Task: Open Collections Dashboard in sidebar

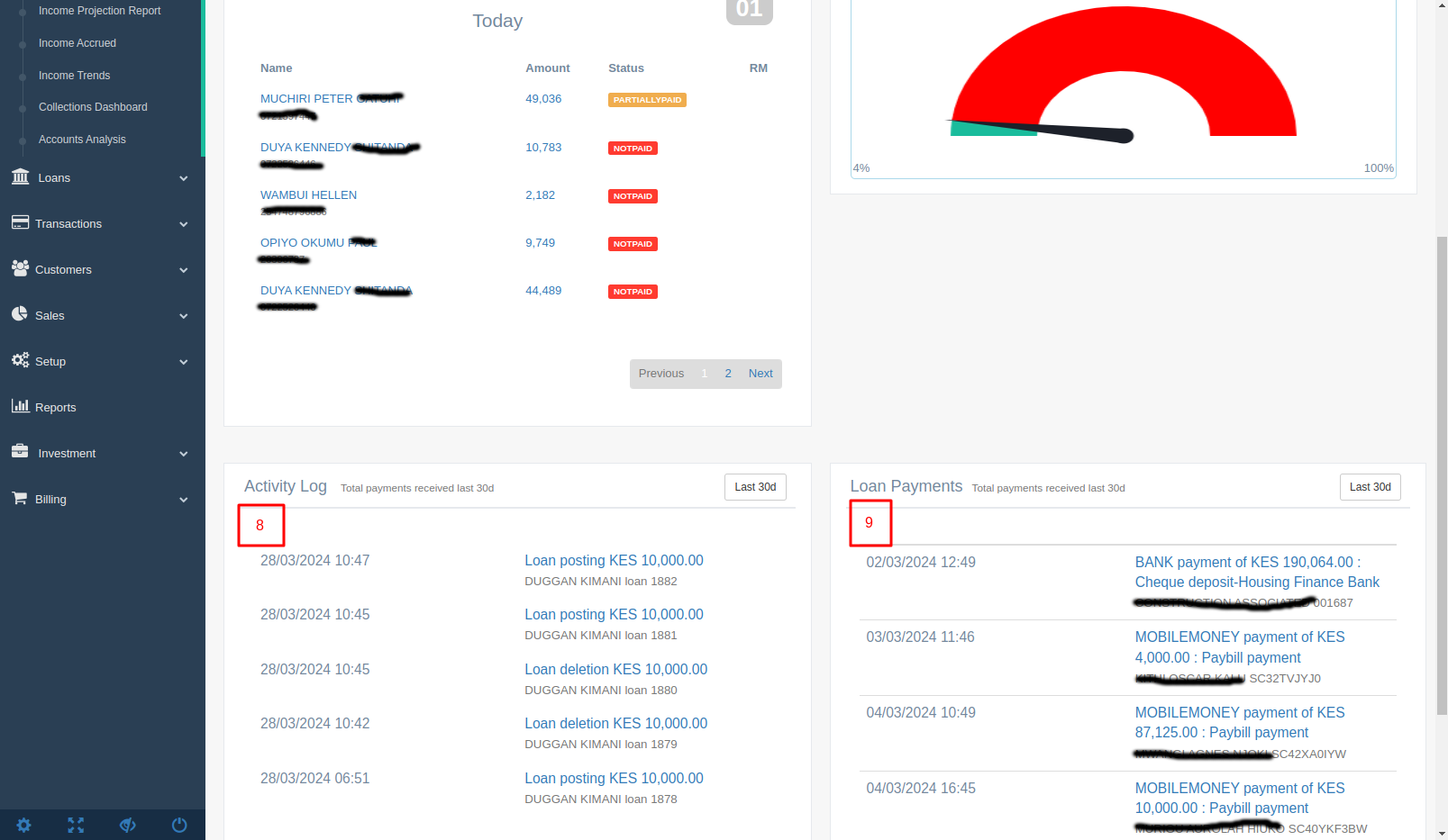Action: click(93, 107)
